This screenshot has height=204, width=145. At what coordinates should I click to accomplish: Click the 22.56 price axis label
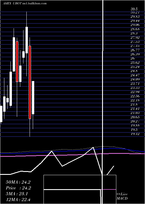pyautogui.click(x=135, y=96)
